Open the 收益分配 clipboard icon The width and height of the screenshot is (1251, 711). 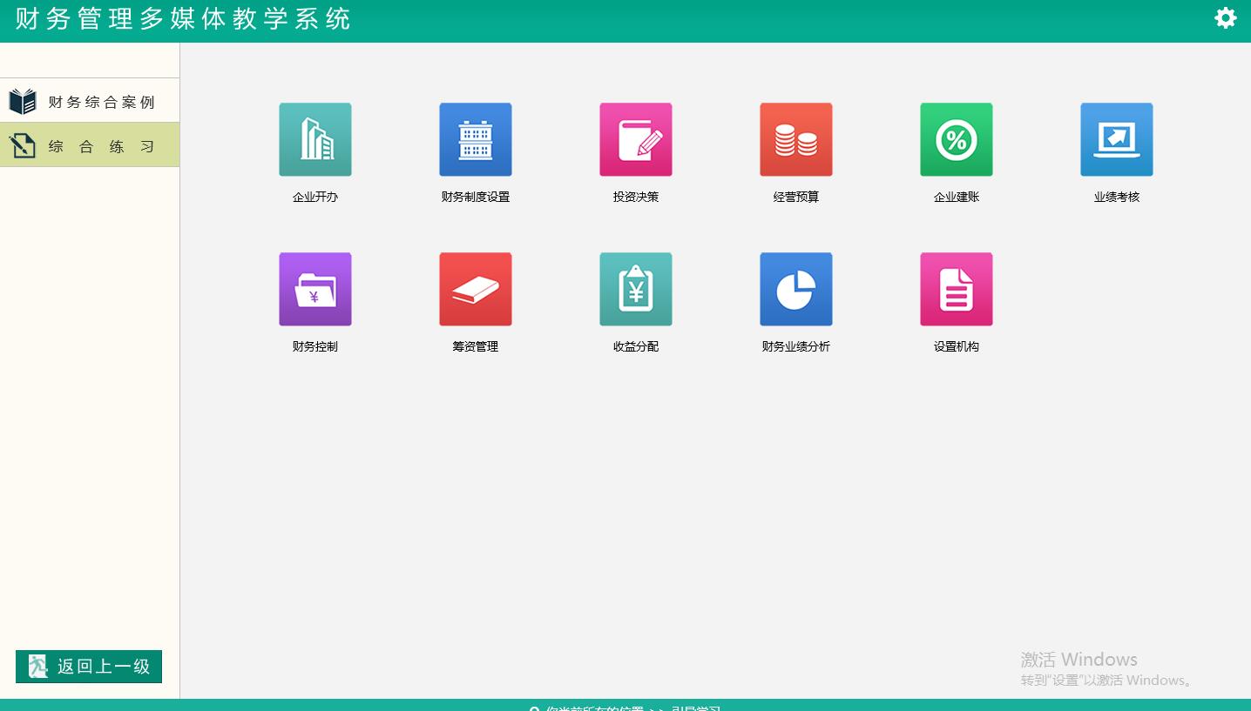(635, 289)
